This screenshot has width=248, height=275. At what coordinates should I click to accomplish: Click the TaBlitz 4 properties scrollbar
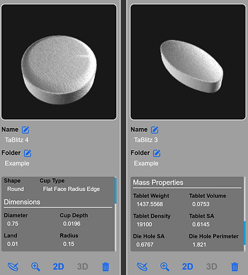coord(116,190)
